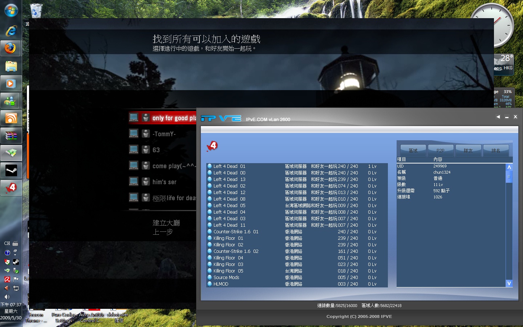Open the blue help tray icon
The width and height of the screenshot is (523, 327).
(7, 253)
